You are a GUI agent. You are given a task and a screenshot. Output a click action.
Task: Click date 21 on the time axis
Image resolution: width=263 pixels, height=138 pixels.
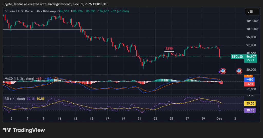(x=139, y=119)
